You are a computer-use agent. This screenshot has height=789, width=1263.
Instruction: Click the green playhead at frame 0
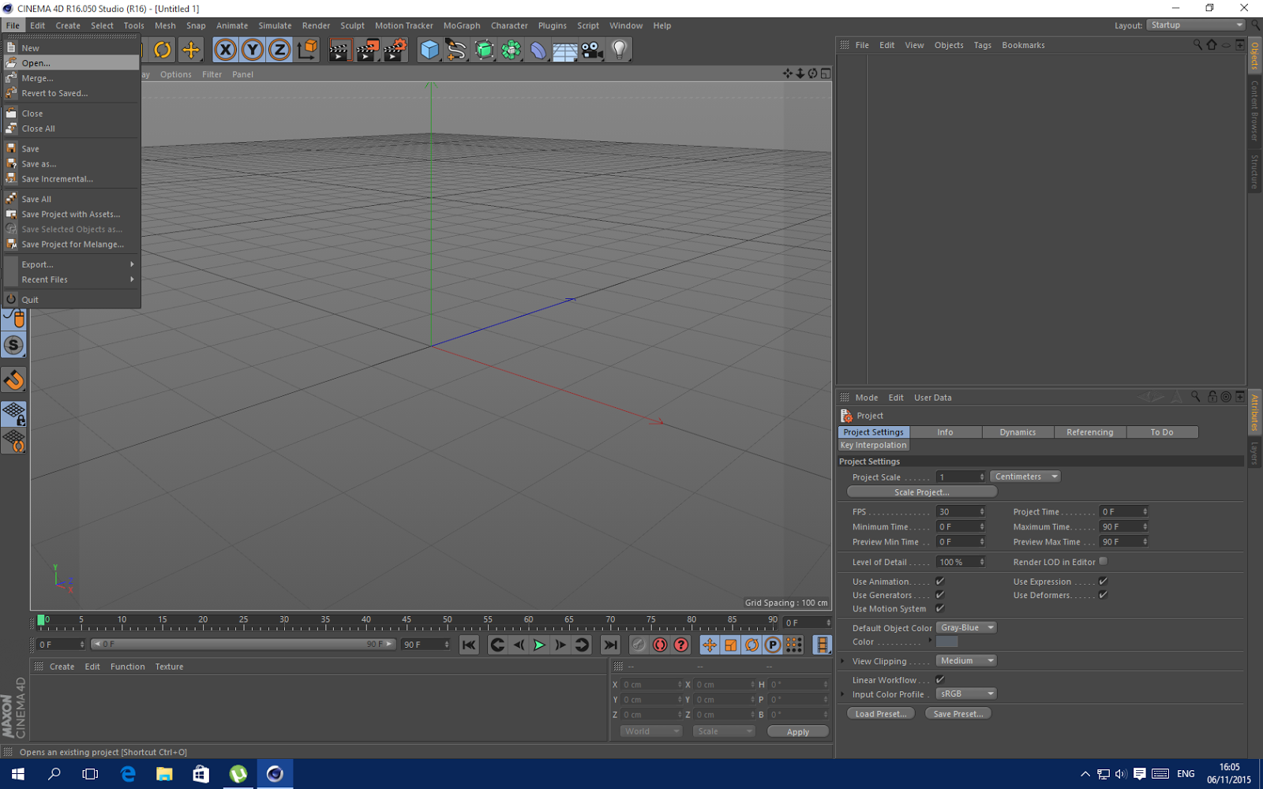coord(41,620)
